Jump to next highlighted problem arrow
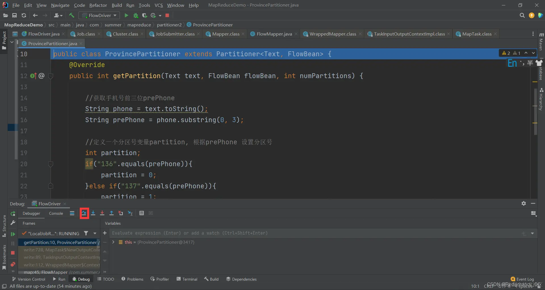Image resolution: width=545 pixels, height=290 pixels. (x=533, y=53)
